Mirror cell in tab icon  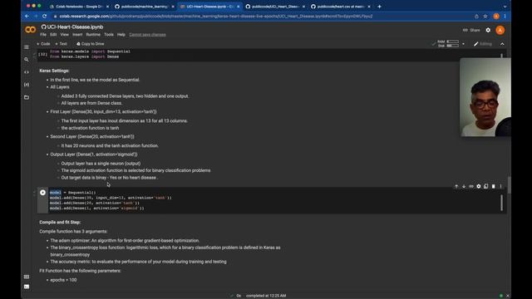(x=485, y=186)
